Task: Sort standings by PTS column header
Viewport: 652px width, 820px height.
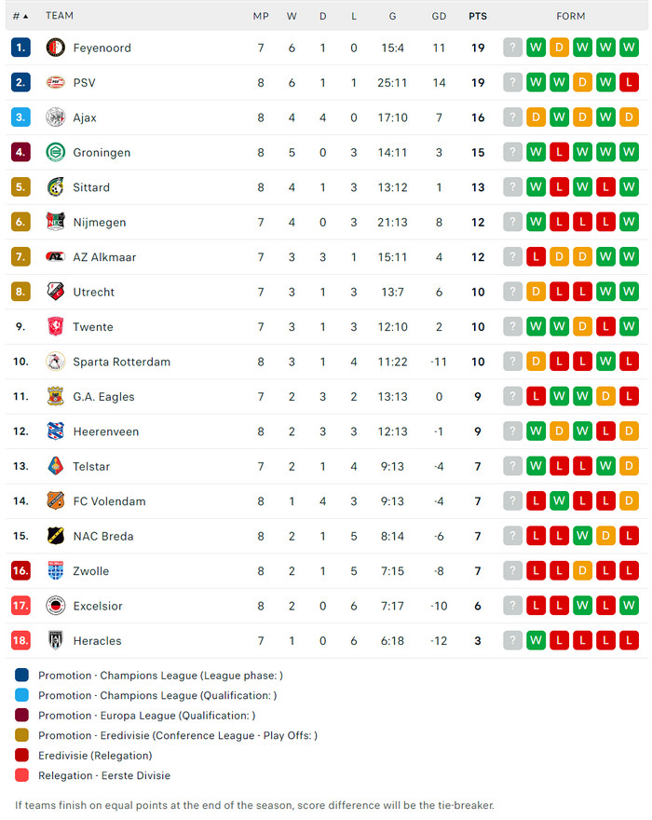Action: coord(478,16)
